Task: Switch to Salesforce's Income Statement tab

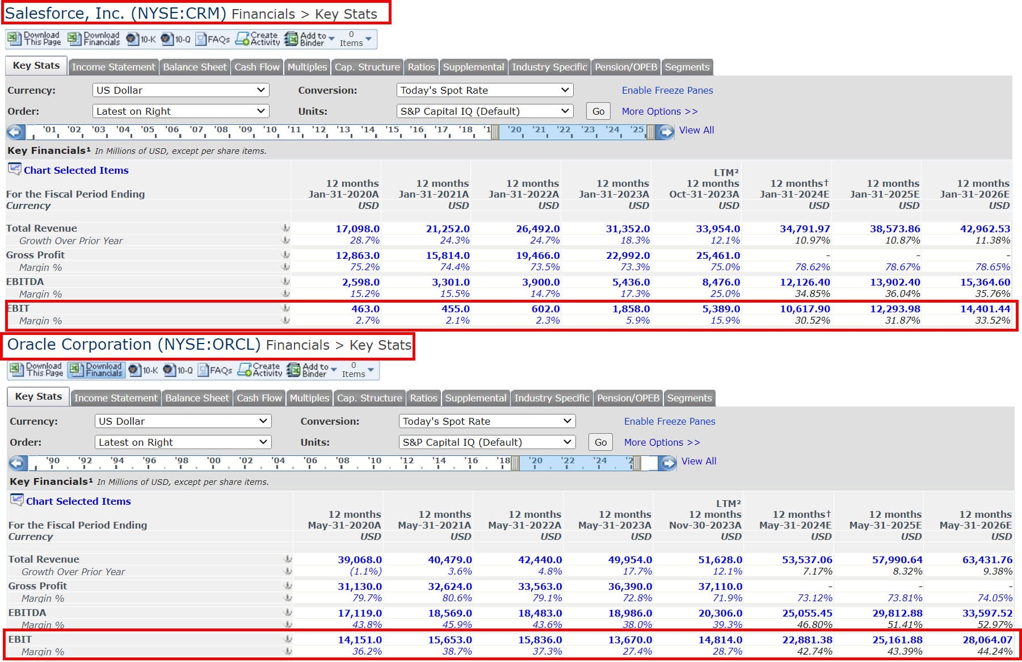Action: click(113, 67)
